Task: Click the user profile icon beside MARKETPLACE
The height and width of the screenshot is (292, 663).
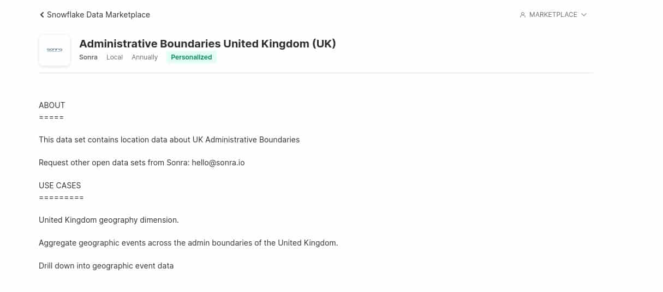Action: tap(523, 15)
